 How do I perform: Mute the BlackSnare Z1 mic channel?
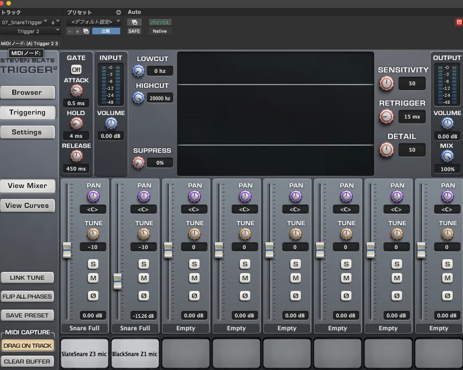(144, 278)
